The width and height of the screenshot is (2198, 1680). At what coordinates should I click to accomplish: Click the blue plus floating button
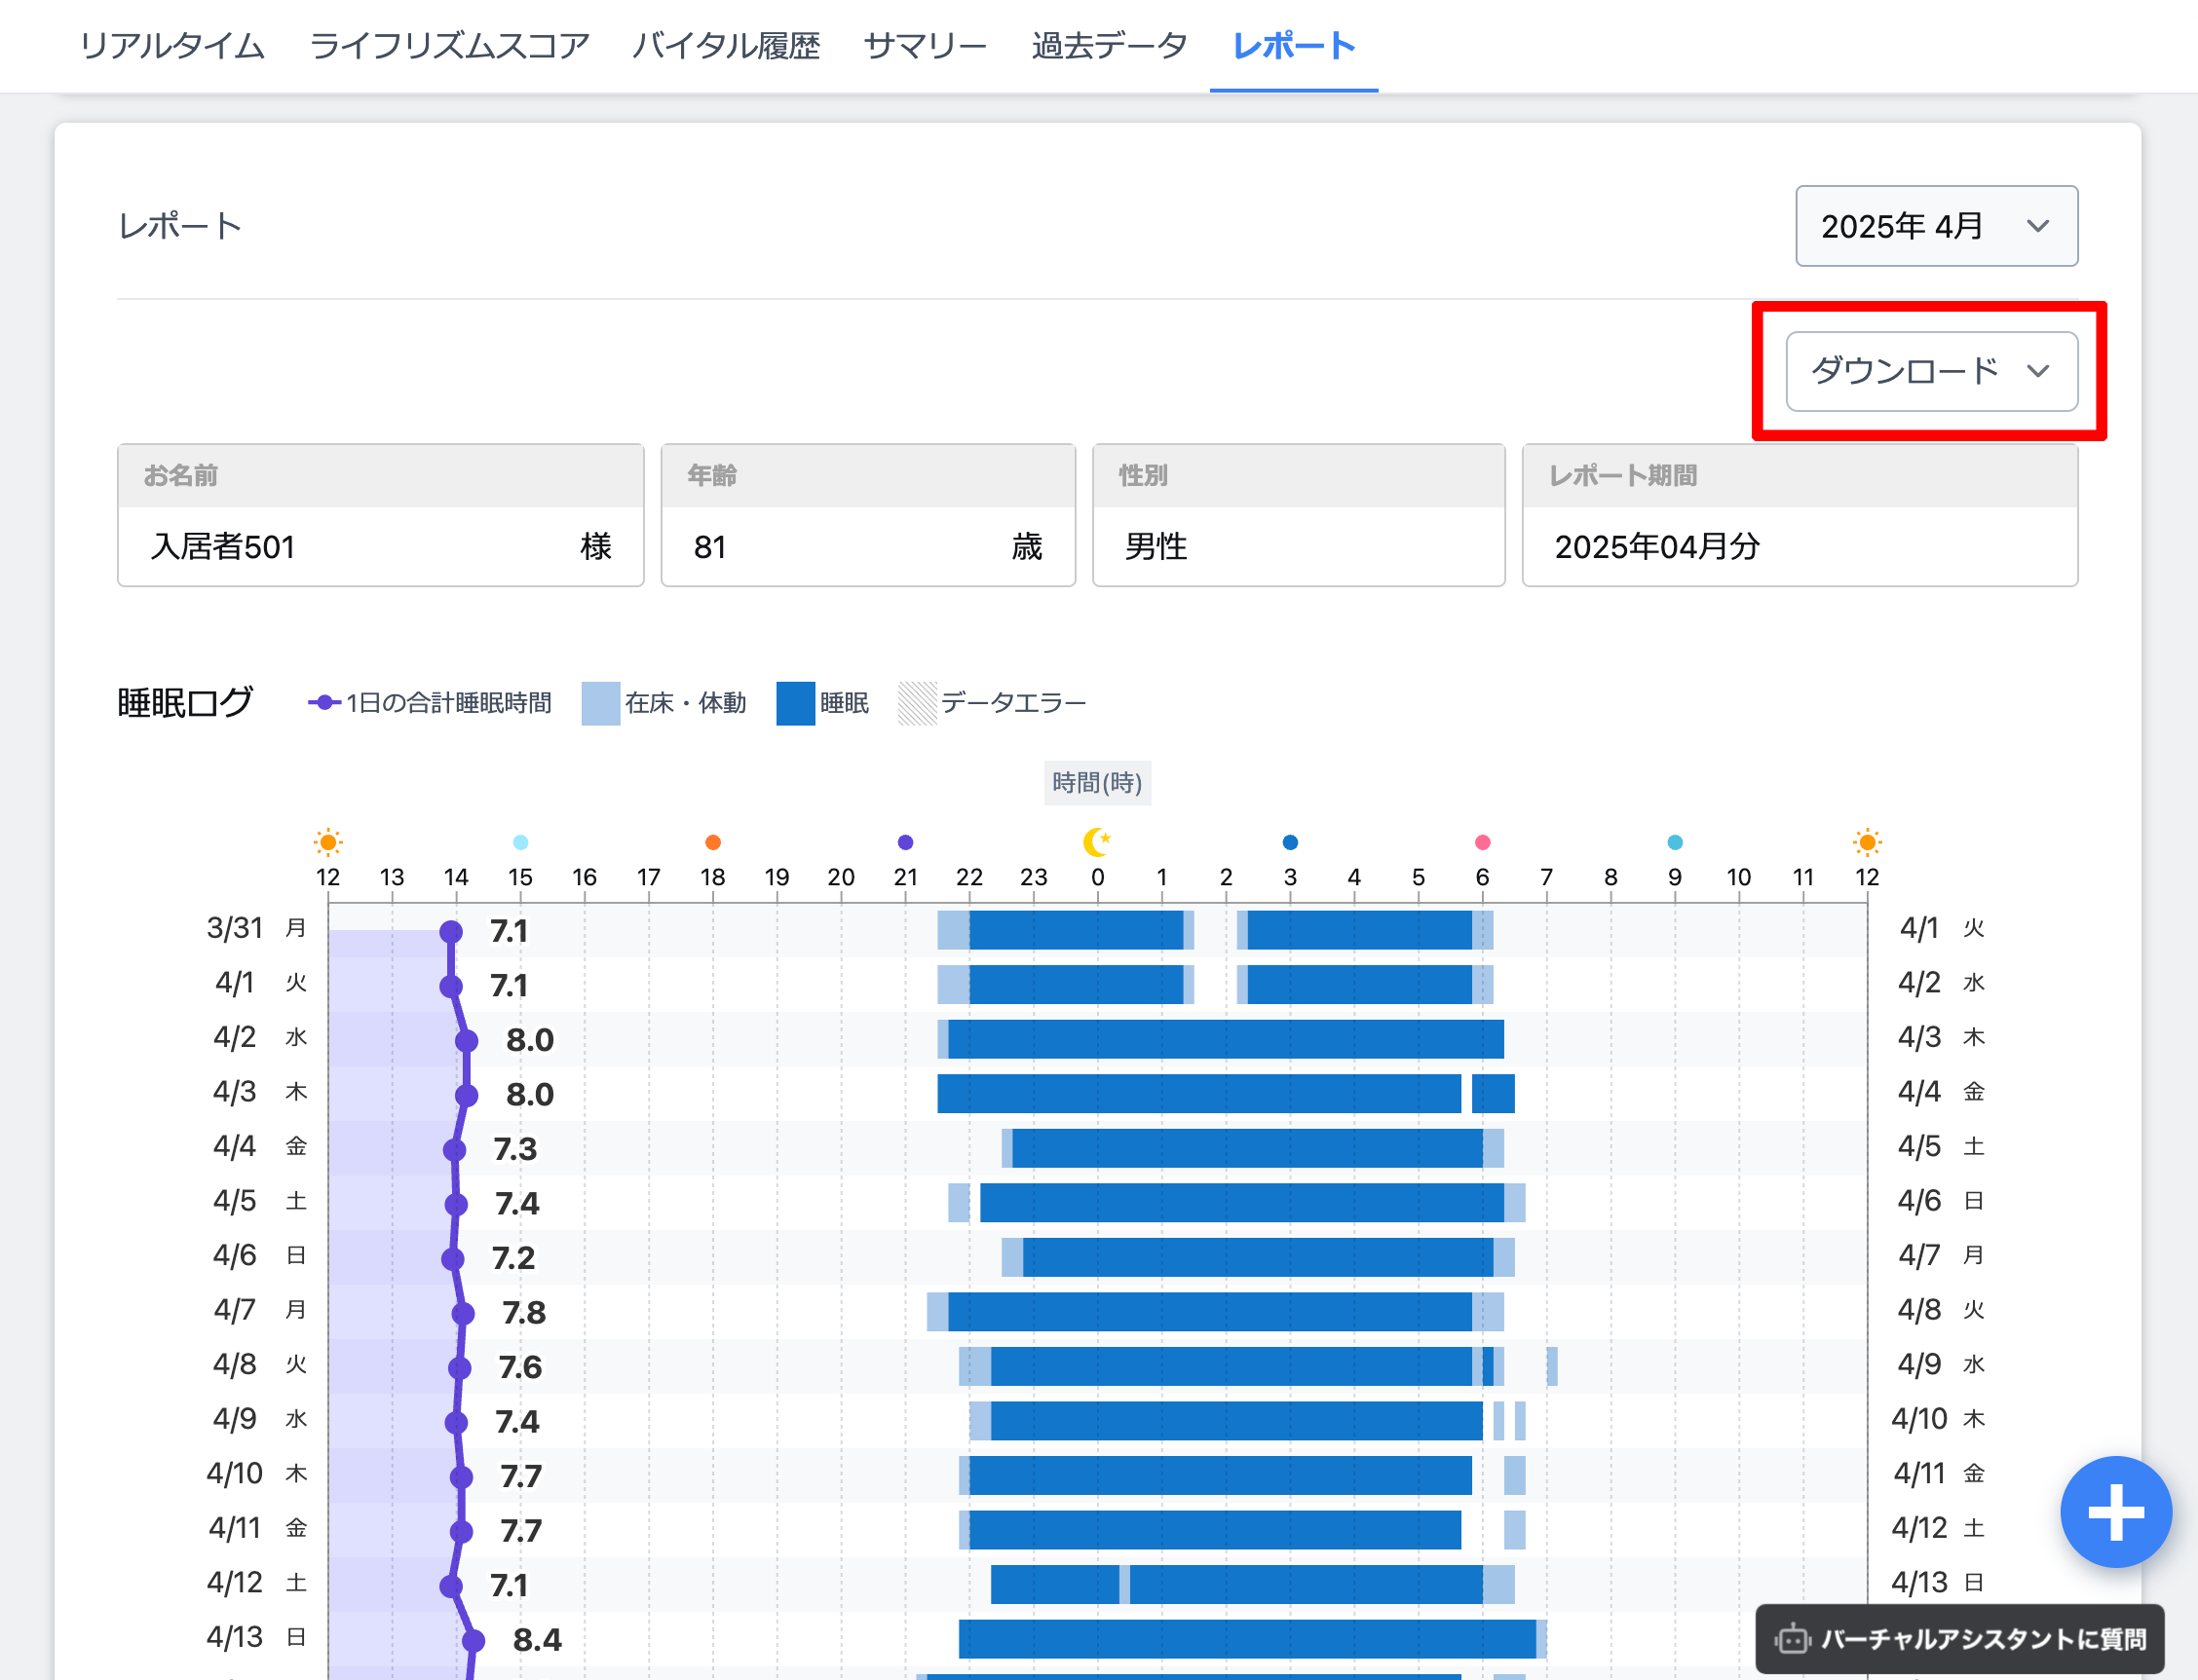point(2116,1512)
